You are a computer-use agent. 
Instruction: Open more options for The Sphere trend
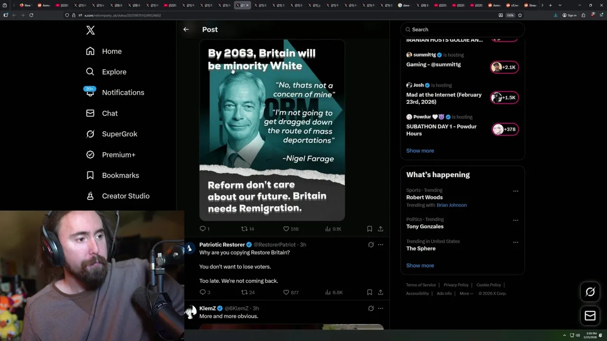(515, 242)
